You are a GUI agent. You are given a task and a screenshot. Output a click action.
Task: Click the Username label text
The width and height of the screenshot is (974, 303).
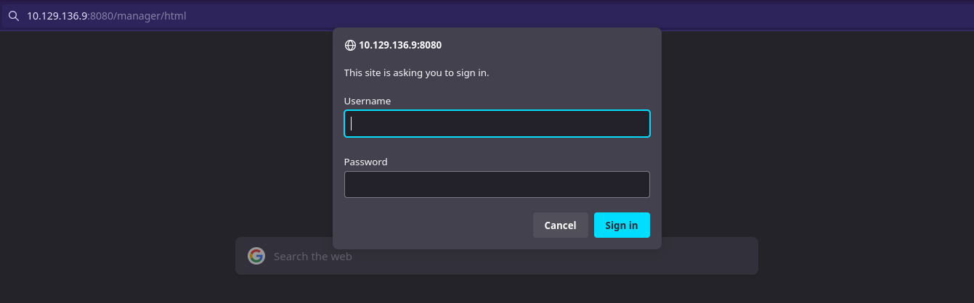(368, 101)
